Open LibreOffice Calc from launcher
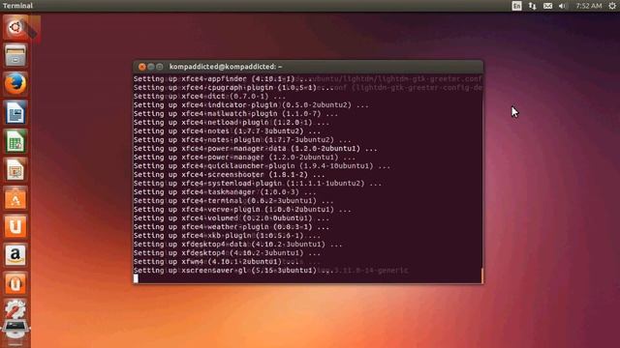620x348 pixels. [x=15, y=141]
